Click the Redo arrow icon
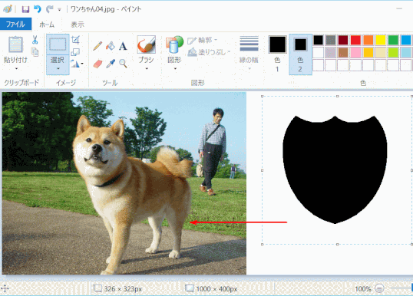The image size is (413, 296). click(x=49, y=9)
